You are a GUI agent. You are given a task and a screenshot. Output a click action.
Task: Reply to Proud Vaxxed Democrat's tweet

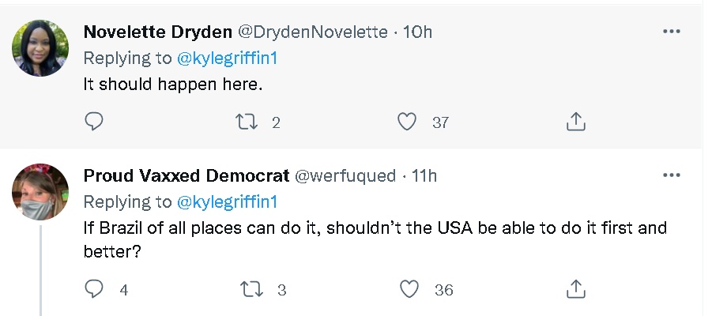click(94, 289)
